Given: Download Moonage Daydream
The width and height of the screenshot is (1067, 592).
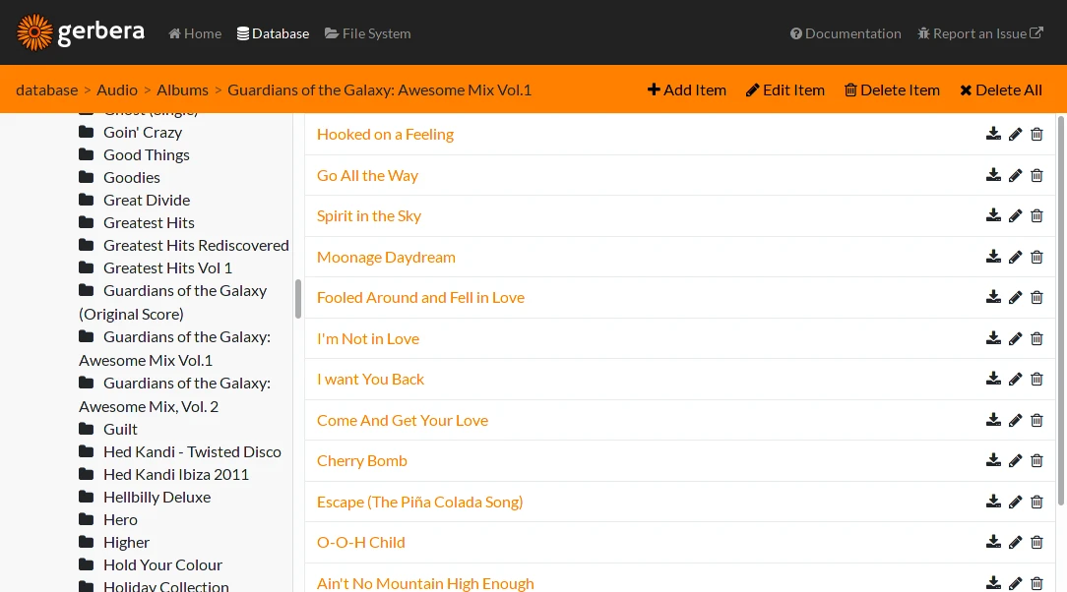Looking at the screenshot, I should (993, 257).
